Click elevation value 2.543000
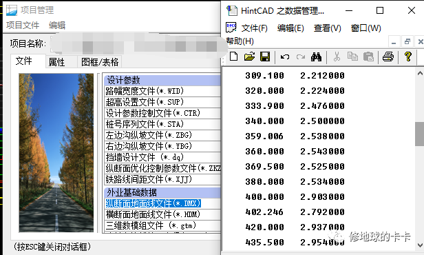This screenshot has width=424, height=255. point(322,152)
